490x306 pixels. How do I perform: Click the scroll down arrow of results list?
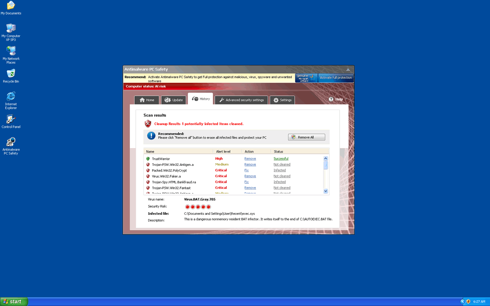(325, 191)
